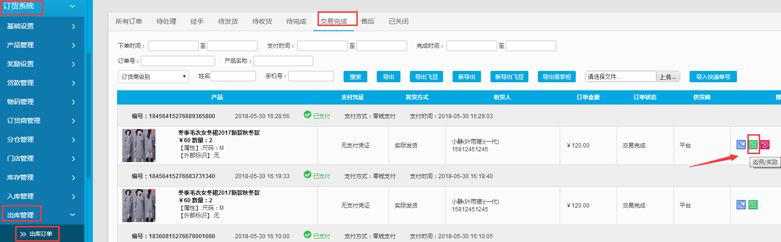Image resolution: width=781 pixels, height=242 pixels.
Task: Click the green 返佣/奖励 icon for order 18456415276689365800
Action: (753, 145)
